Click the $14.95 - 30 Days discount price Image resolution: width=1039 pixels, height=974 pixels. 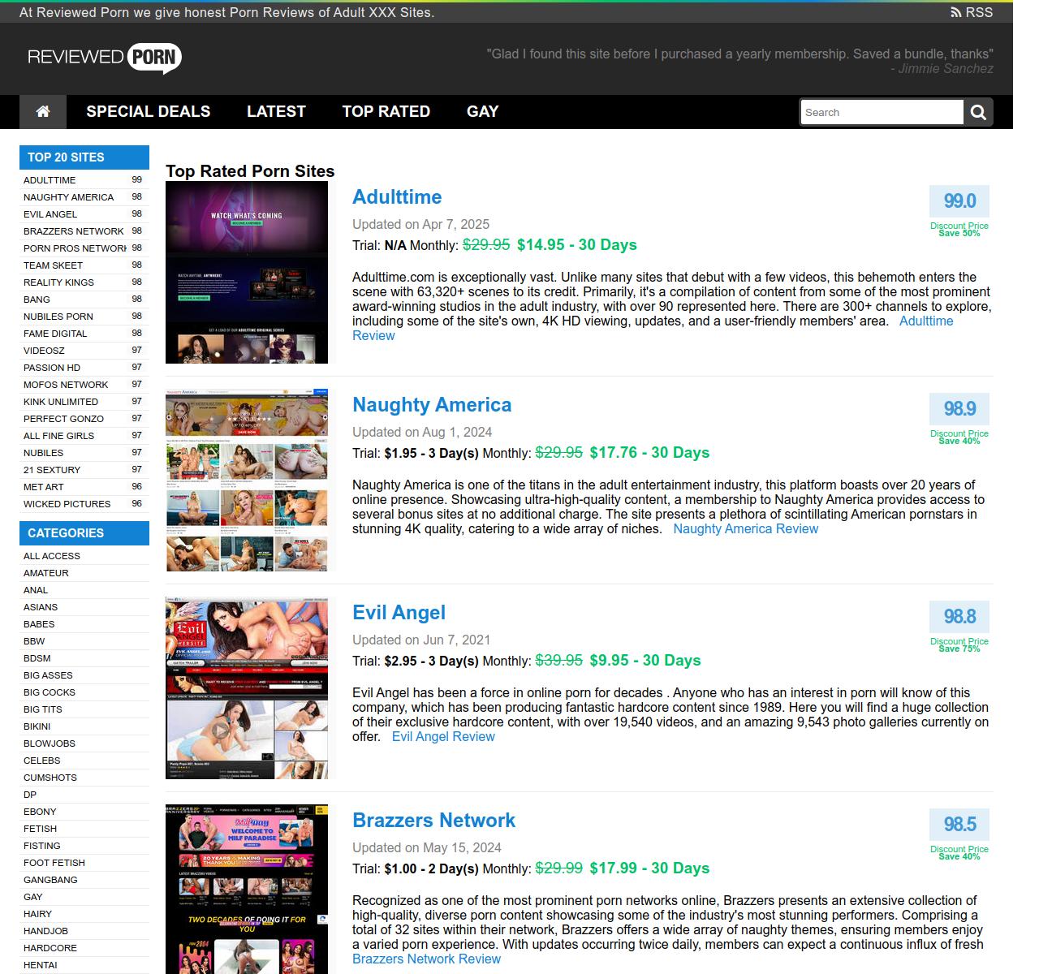(576, 245)
